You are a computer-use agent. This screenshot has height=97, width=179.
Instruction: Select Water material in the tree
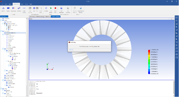[x=10, y=45]
